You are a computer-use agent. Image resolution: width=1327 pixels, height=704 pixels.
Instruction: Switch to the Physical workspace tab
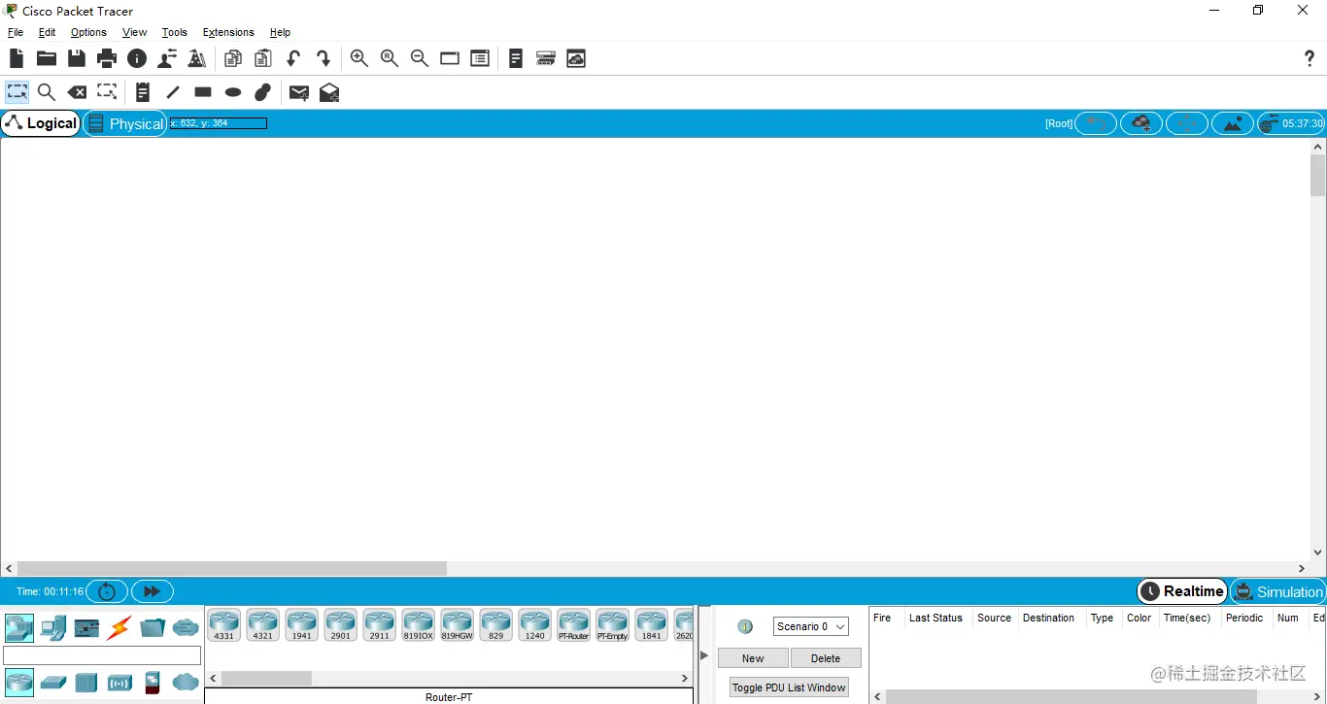coord(125,123)
